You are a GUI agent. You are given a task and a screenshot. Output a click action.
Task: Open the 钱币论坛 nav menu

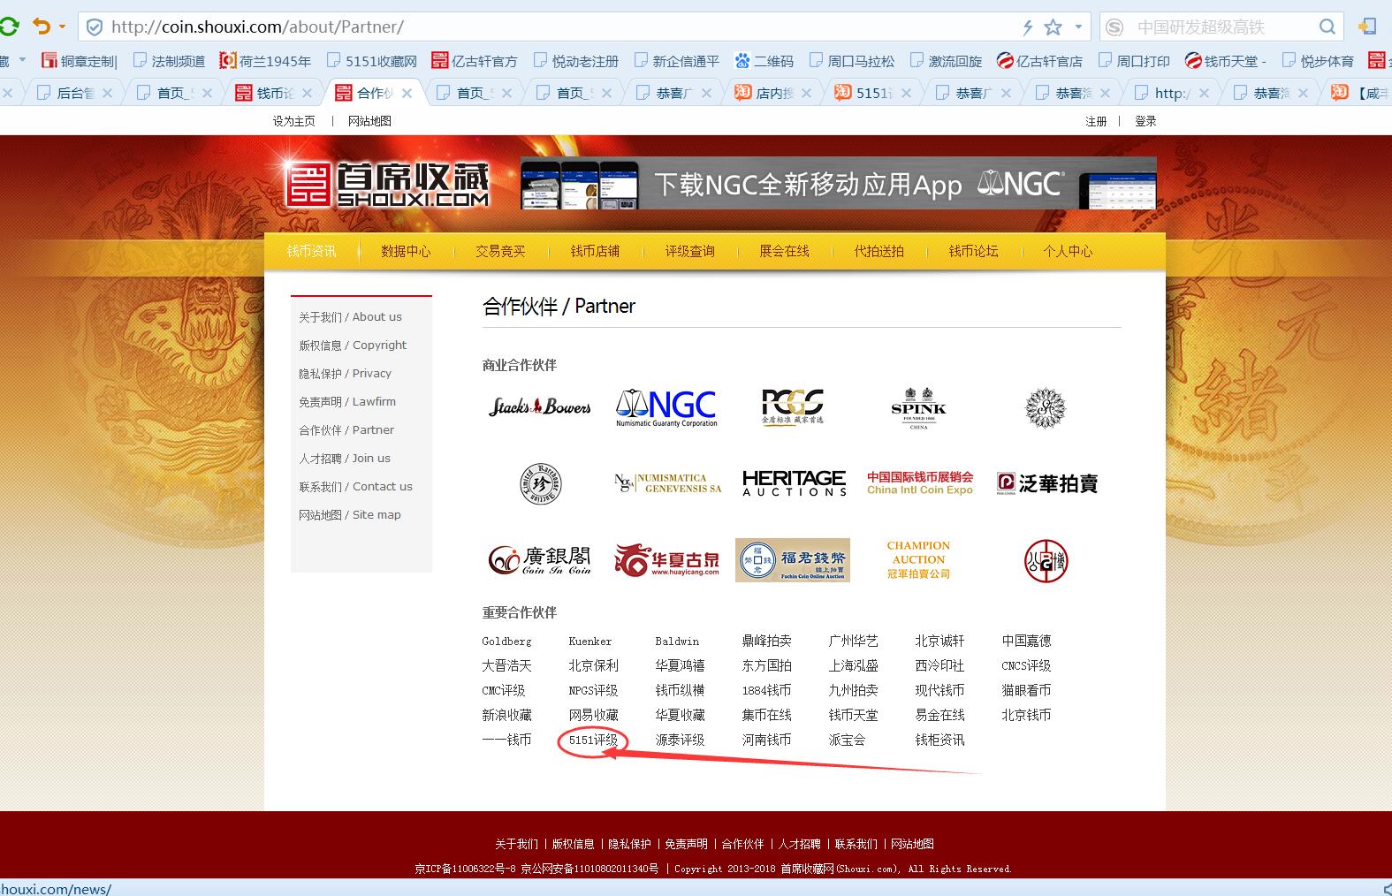(973, 251)
